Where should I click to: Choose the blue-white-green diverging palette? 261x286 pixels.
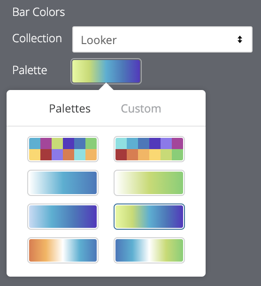(149, 250)
